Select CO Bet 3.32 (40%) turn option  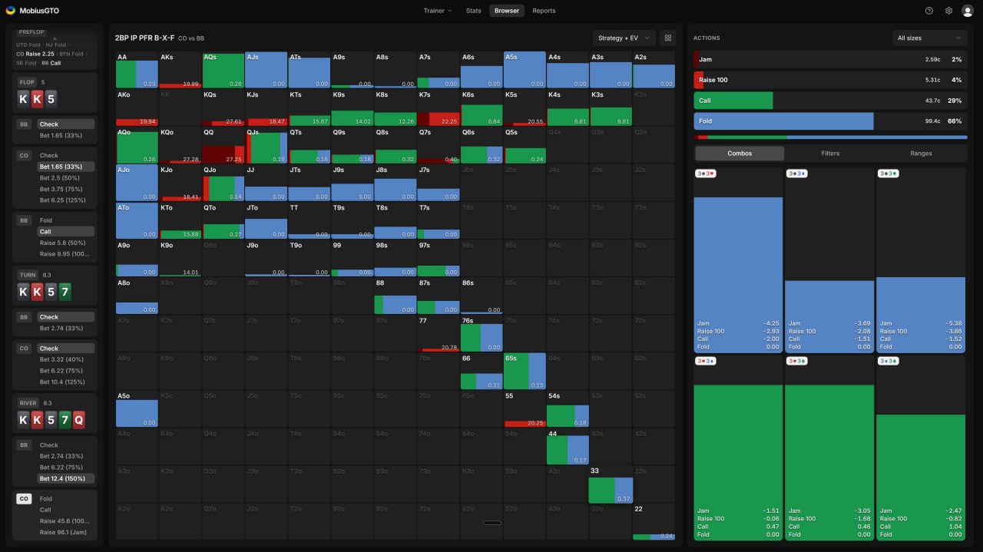[x=62, y=359]
